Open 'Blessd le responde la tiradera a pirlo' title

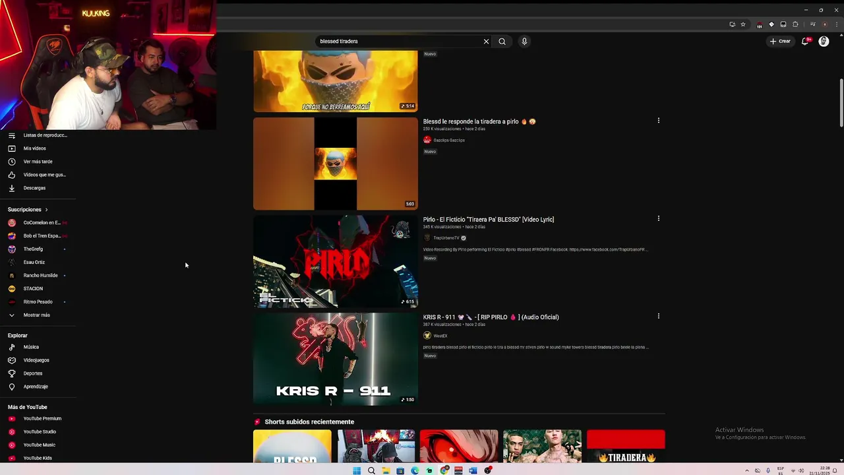(479, 121)
